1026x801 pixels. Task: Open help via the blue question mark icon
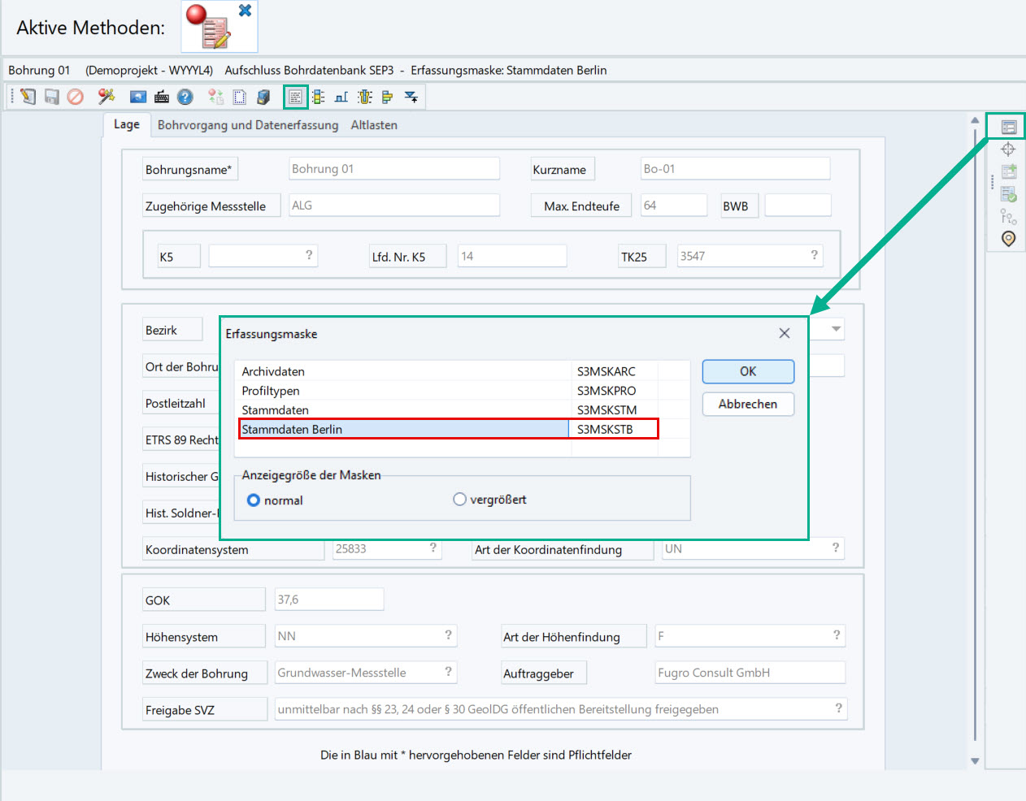(x=185, y=97)
